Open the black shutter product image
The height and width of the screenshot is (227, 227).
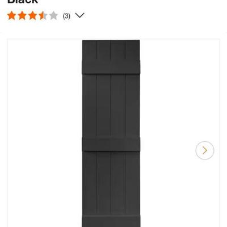pyautogui.click(x=111, y=133)
